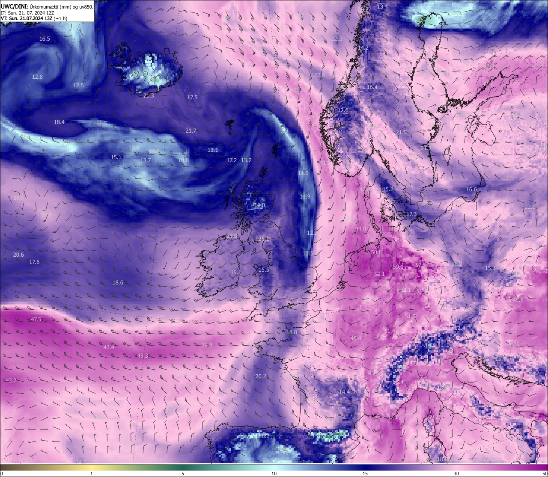Viewport: 548px width, 477px height.
Task: Click the 12.6 value over western Norway
Action: 343,110
